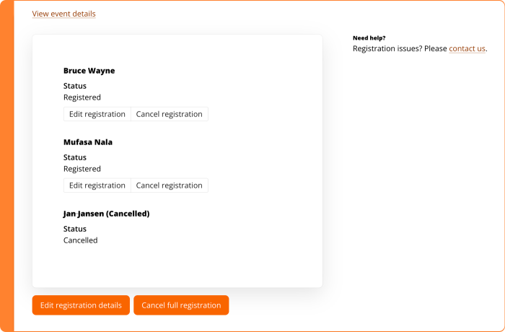Screen dimensions: 505x332
Task: Click Edit registration details button
Action: (81, 305)
